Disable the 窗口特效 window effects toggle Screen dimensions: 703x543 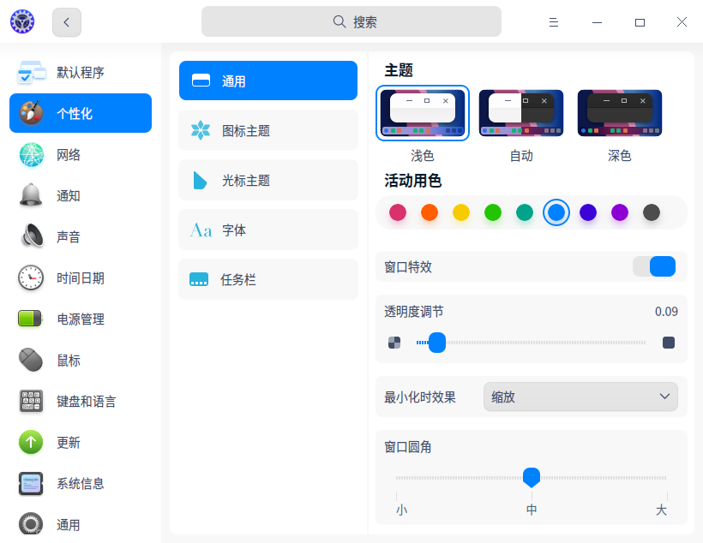[x=654, y=266]
